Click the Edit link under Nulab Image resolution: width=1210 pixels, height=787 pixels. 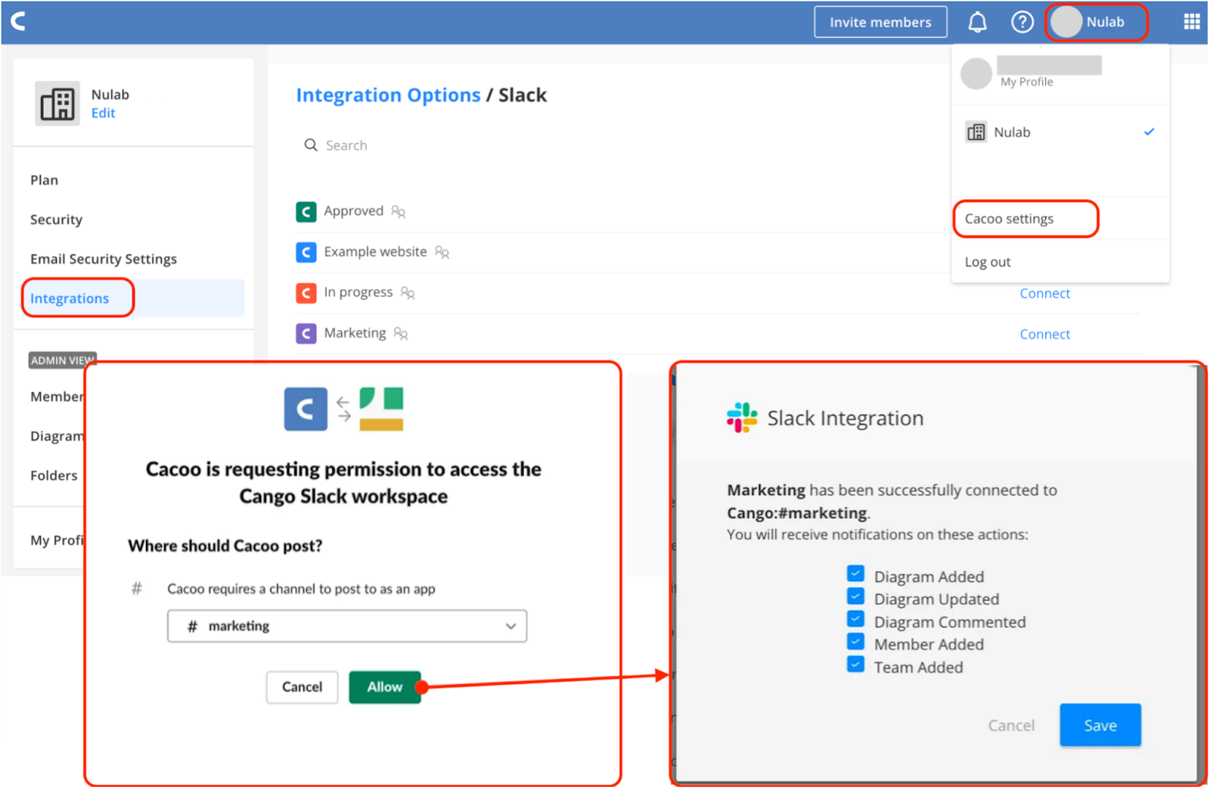[x=103, y=113]
